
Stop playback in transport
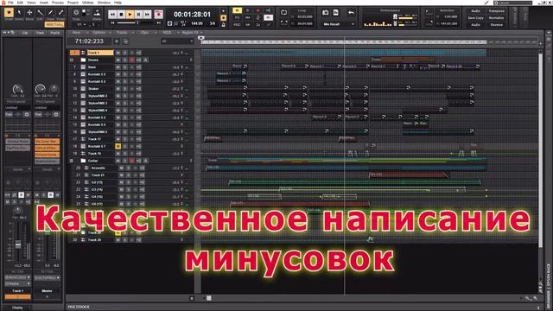pos(121,15)
